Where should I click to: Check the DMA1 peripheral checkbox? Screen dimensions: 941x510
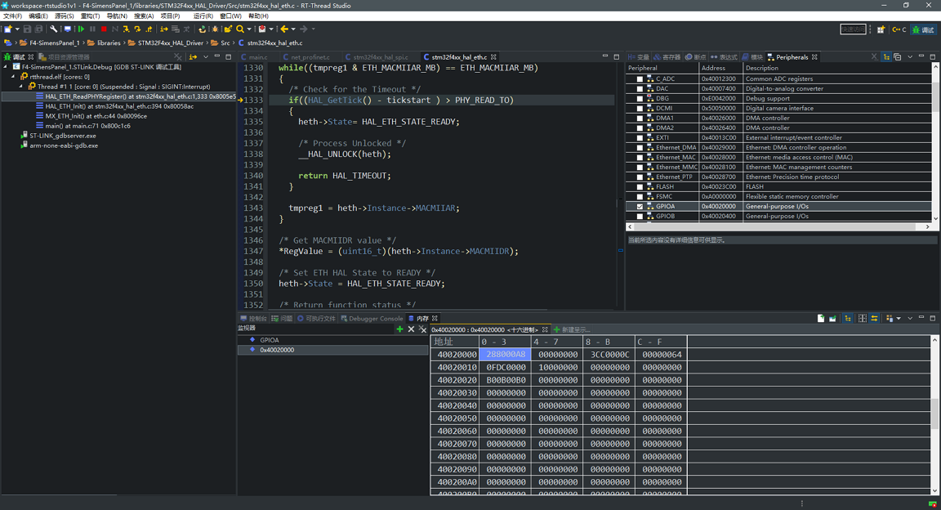tap(640, 119)
